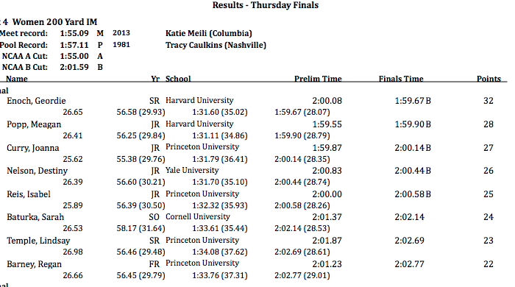Screen dimensions: 515x287
Task: Click the NCAA B Cut time 2:01.59
Action: pyautogui.click(x=74, y=67)
